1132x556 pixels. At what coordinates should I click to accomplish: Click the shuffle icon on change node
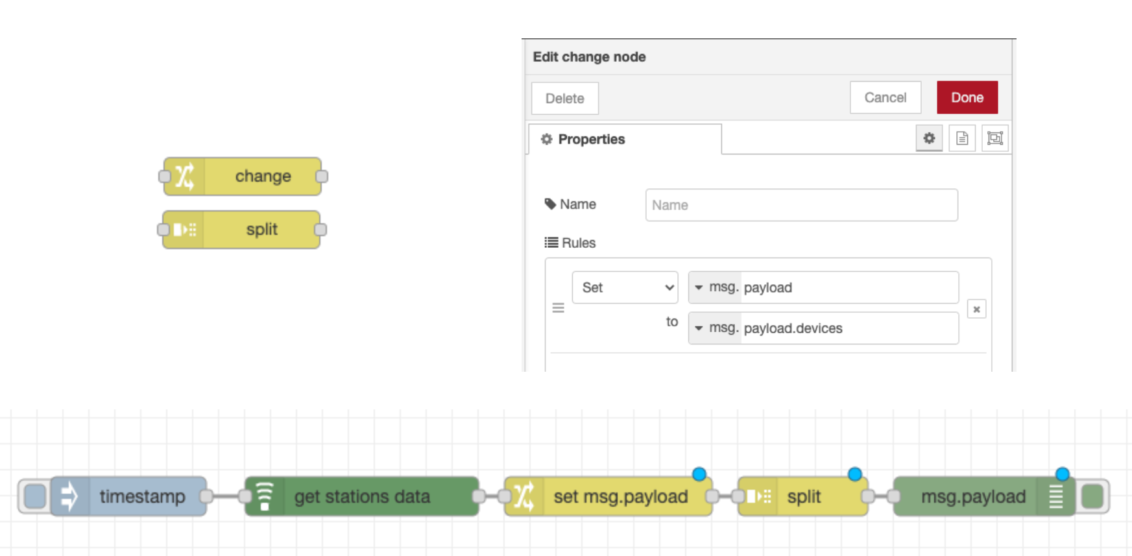(184, 176)
